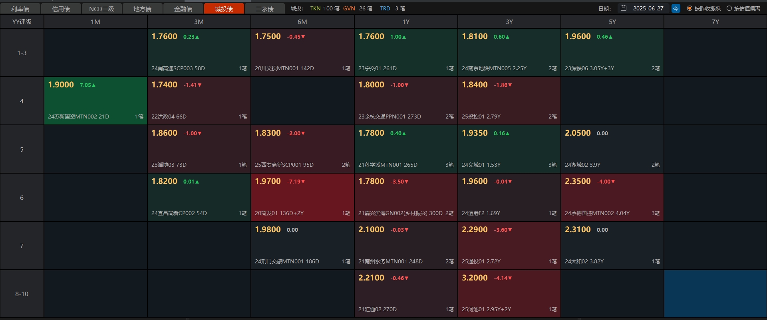This screenshot has width=767, height=320.
Task: Open the 23宁交01 261D cell
Action: click(406, 53)
